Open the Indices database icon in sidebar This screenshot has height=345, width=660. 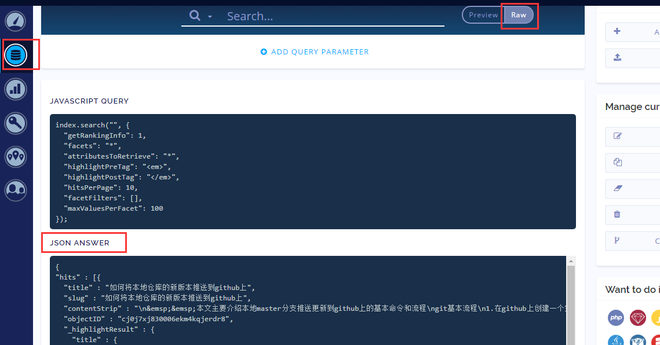point(16,56)
